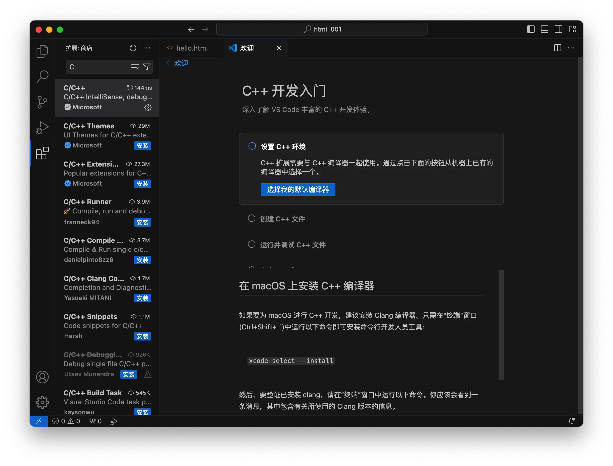613x466 pixels.
Task: Customize layout icon in title bar
Action: tap(572, 29)
